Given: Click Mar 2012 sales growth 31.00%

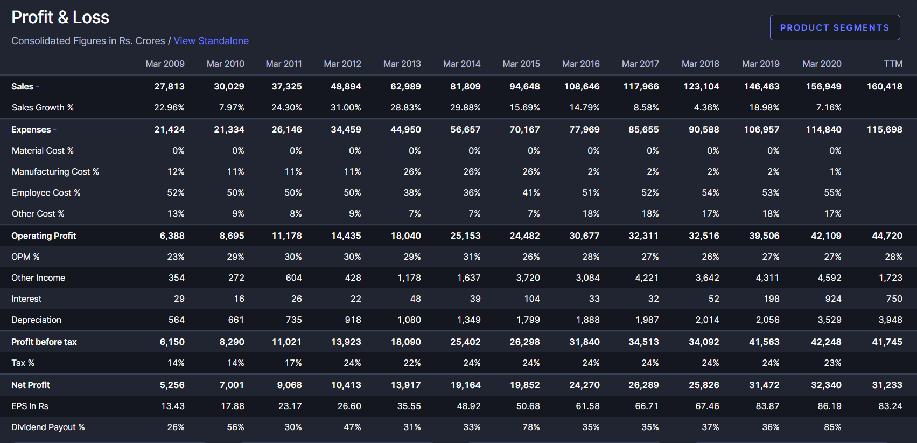Looking at the screenshot, I should 346,108.
